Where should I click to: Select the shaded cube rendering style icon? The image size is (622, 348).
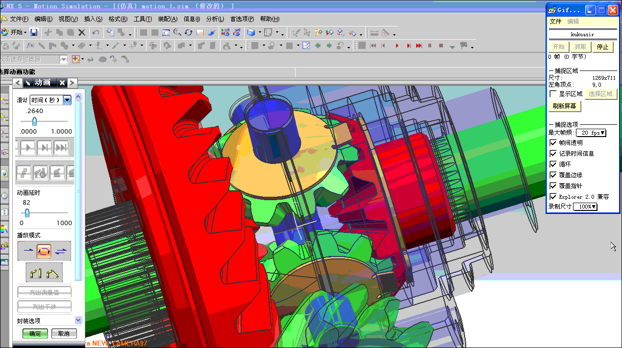point(250,32)
